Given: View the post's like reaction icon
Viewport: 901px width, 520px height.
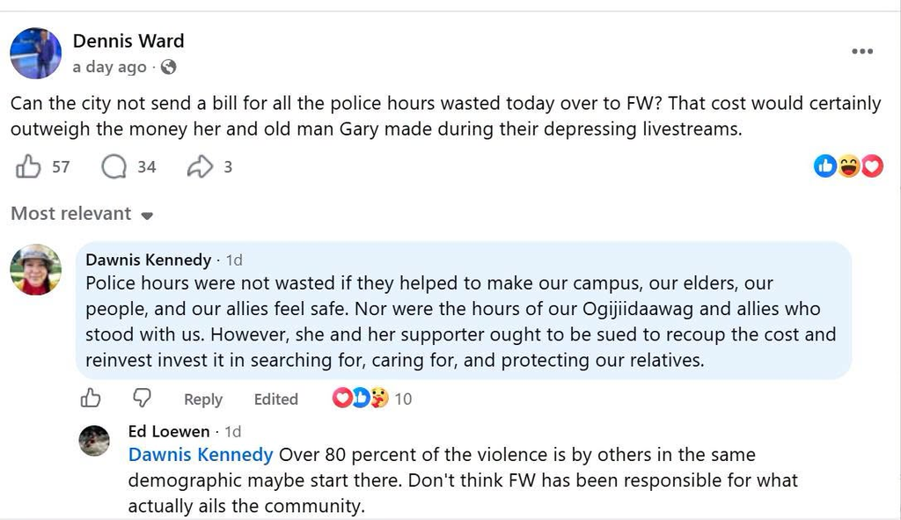Looking at the screenshot, I should [825, 166].
